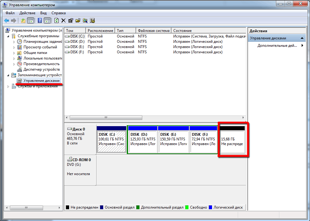
Task: Click the magnifier-over-folder toolbar icon
Action: click(85, 20)
